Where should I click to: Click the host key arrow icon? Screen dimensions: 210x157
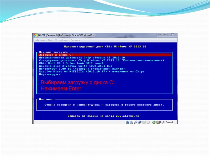(158, 122)
